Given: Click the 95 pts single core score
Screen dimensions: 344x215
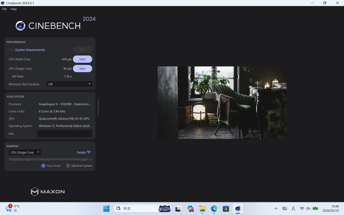Looking at the screenshot, I should pyautogui.click(x=68, y=69).
